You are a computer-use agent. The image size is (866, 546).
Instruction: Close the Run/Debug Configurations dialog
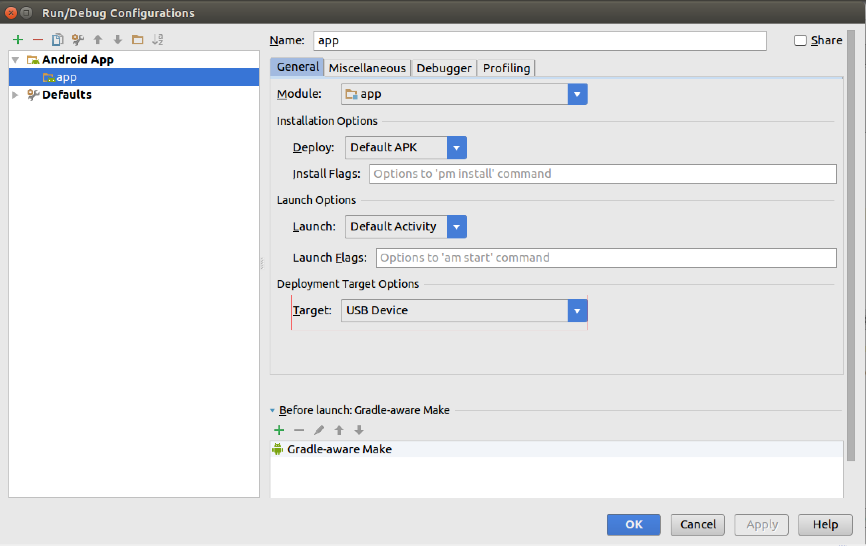point(11,13)
